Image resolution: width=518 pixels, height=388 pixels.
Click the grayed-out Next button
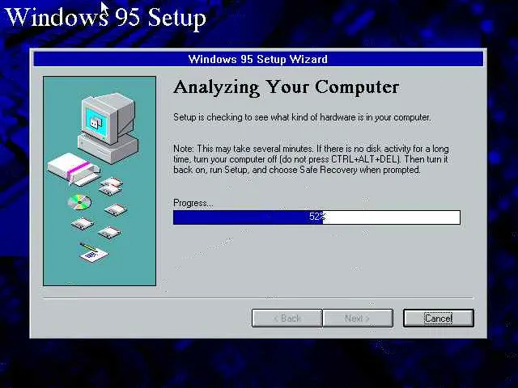pos(358,318)
